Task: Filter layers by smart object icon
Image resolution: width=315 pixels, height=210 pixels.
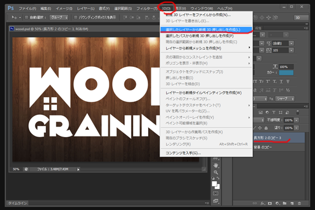Action: 287,112
